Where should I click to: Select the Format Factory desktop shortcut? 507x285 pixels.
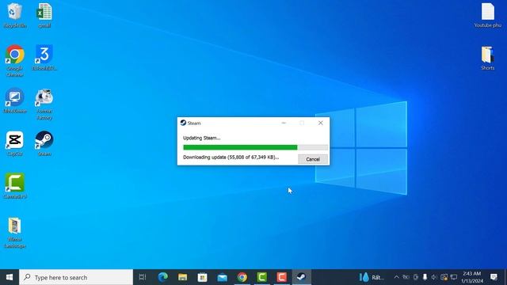(44, 104)
